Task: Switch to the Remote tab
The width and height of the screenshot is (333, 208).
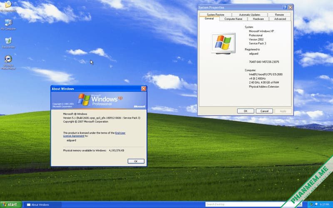Action: tap(279, 15)
